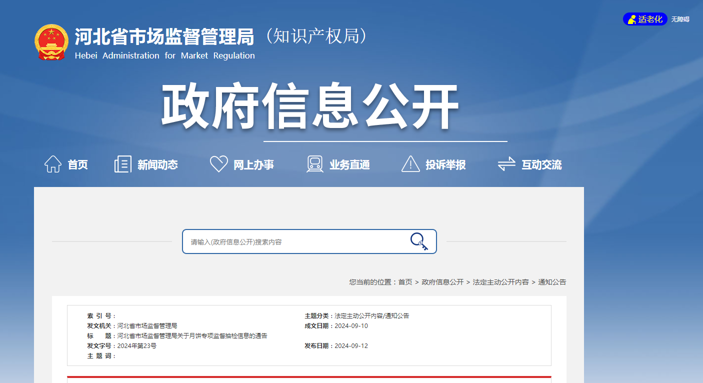703x383 pixels.
Task: Open 网上办事 navigation item
Action: [254, 164]
